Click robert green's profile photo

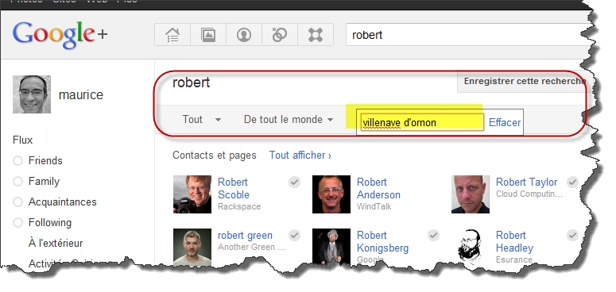(192, 247)
